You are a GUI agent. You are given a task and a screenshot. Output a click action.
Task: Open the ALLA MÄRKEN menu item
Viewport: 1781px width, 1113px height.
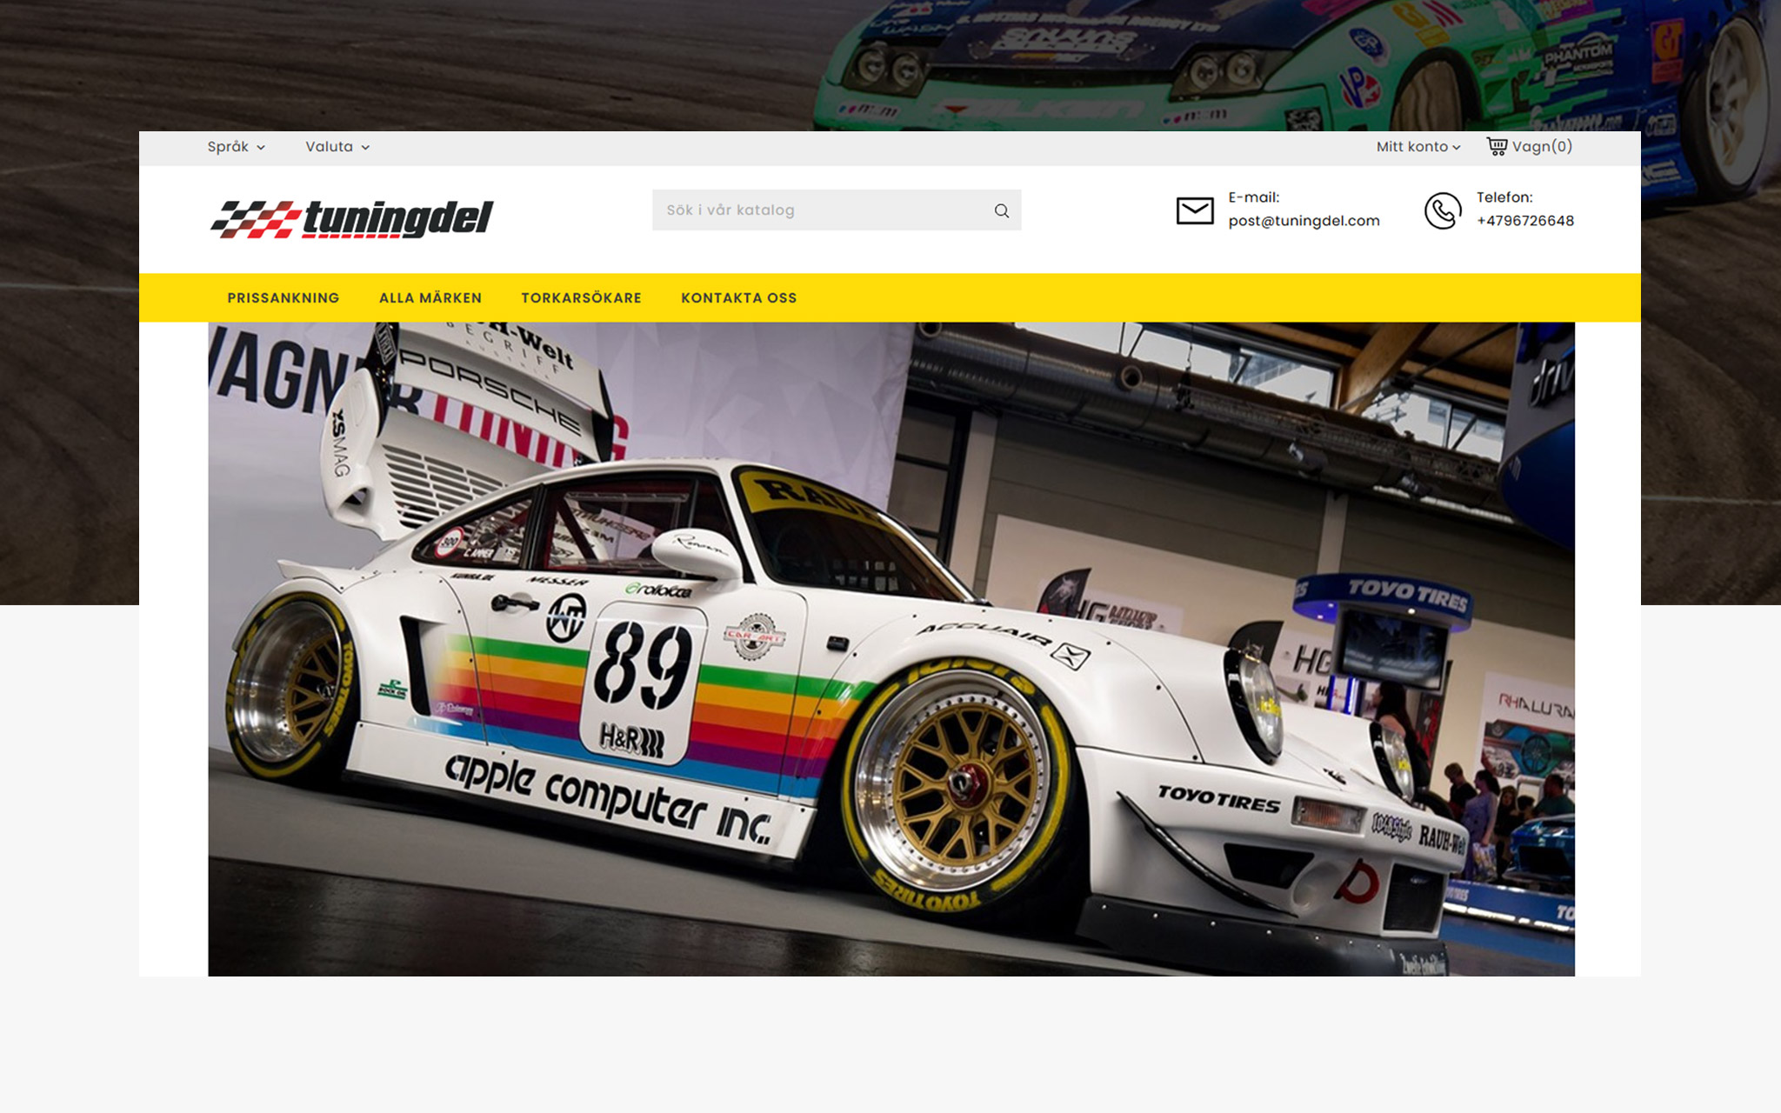tap(430, 298)
